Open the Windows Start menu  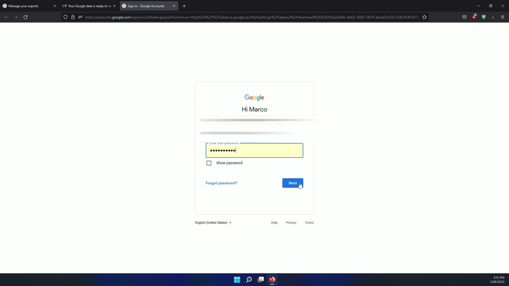tap(237, 280)
